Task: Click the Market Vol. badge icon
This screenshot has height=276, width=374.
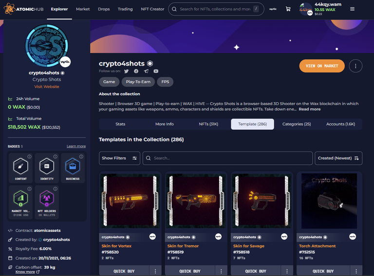Action: click(x=21, y=198)
